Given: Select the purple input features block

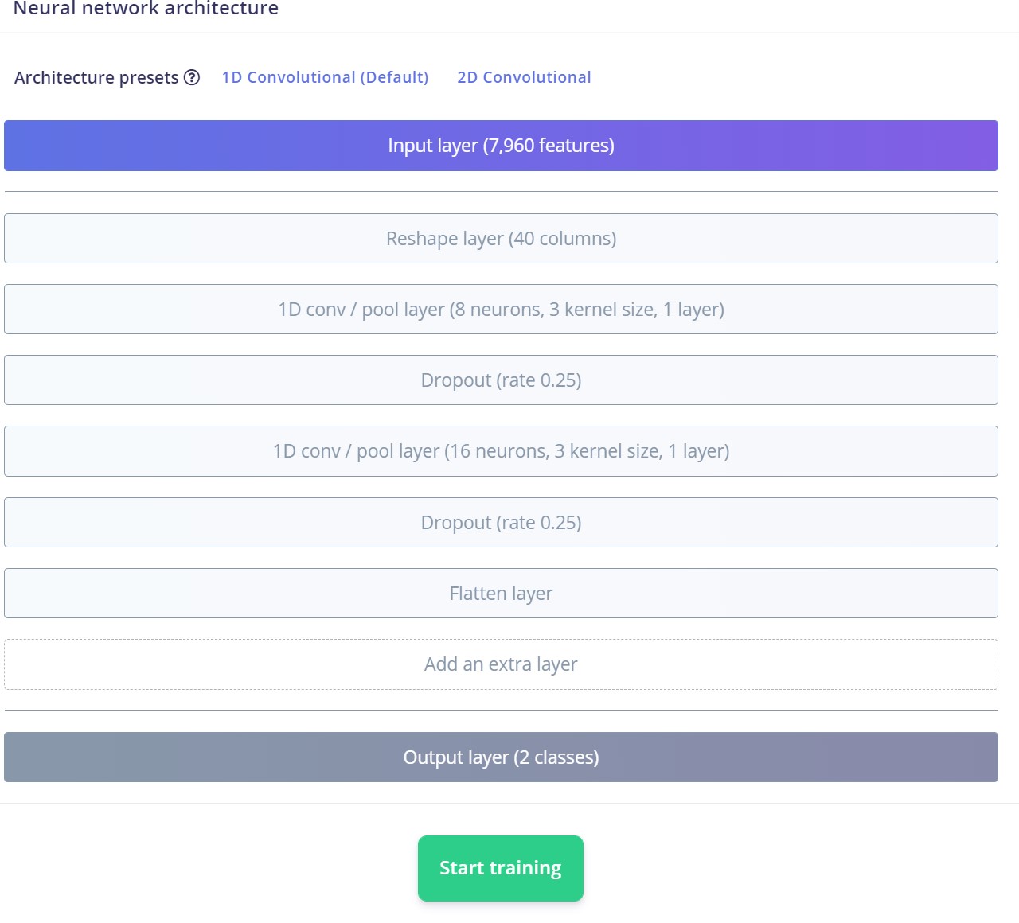Looking at the screenshot, I should click(501, 146).
